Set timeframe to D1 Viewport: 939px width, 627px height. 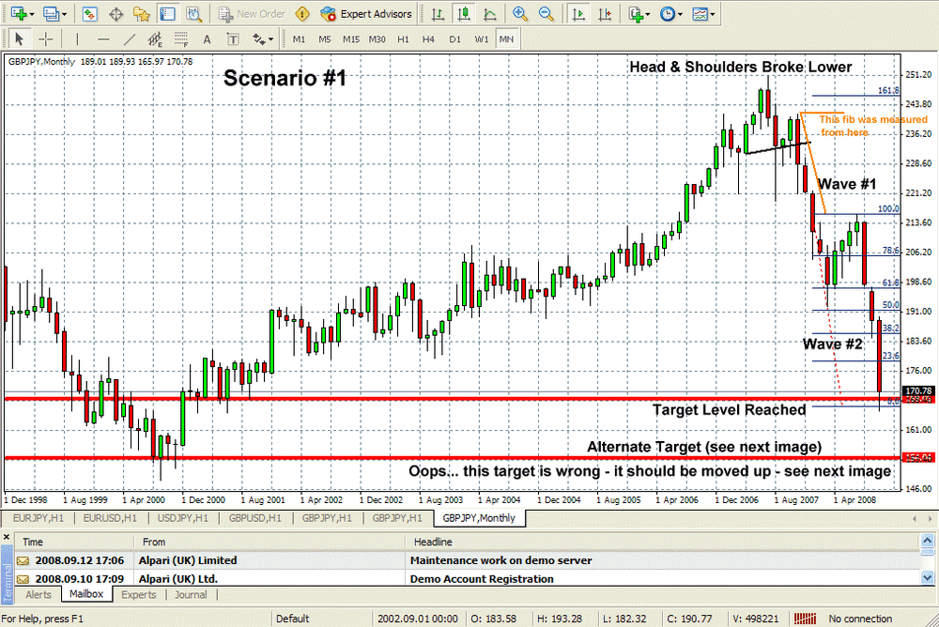[x=455, y=39]
